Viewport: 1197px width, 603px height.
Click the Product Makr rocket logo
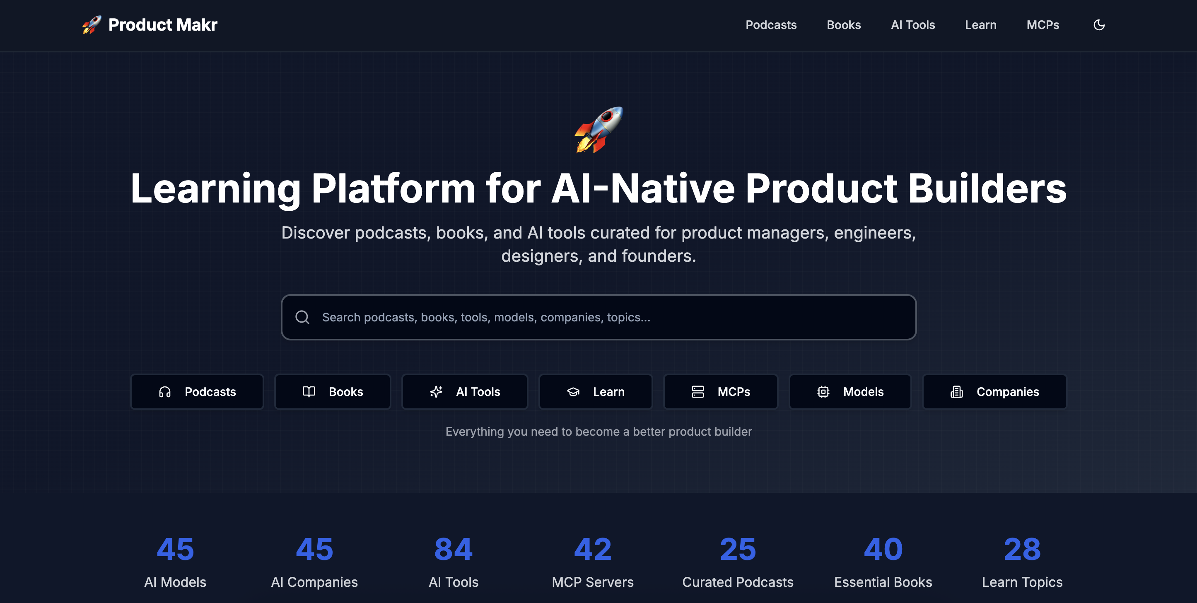(x=91, y=24)
